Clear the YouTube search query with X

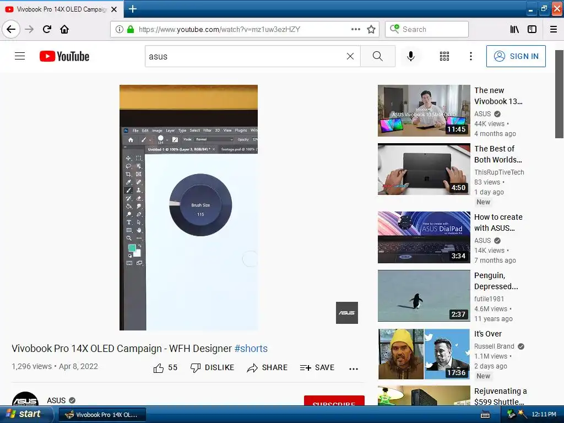coord(350,56)
